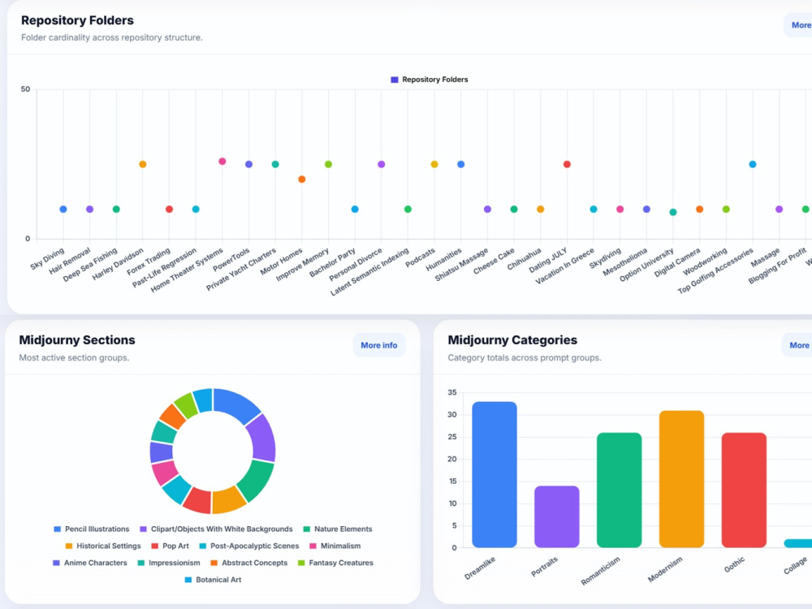Toggle Pop Art legend entry
This screenshot has height=609, width=812.
click(x=170, y=546)
